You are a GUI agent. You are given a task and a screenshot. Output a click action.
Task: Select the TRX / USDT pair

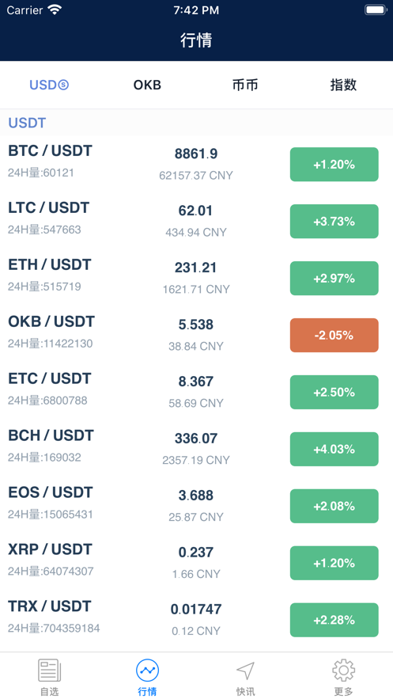pos(196,620)
